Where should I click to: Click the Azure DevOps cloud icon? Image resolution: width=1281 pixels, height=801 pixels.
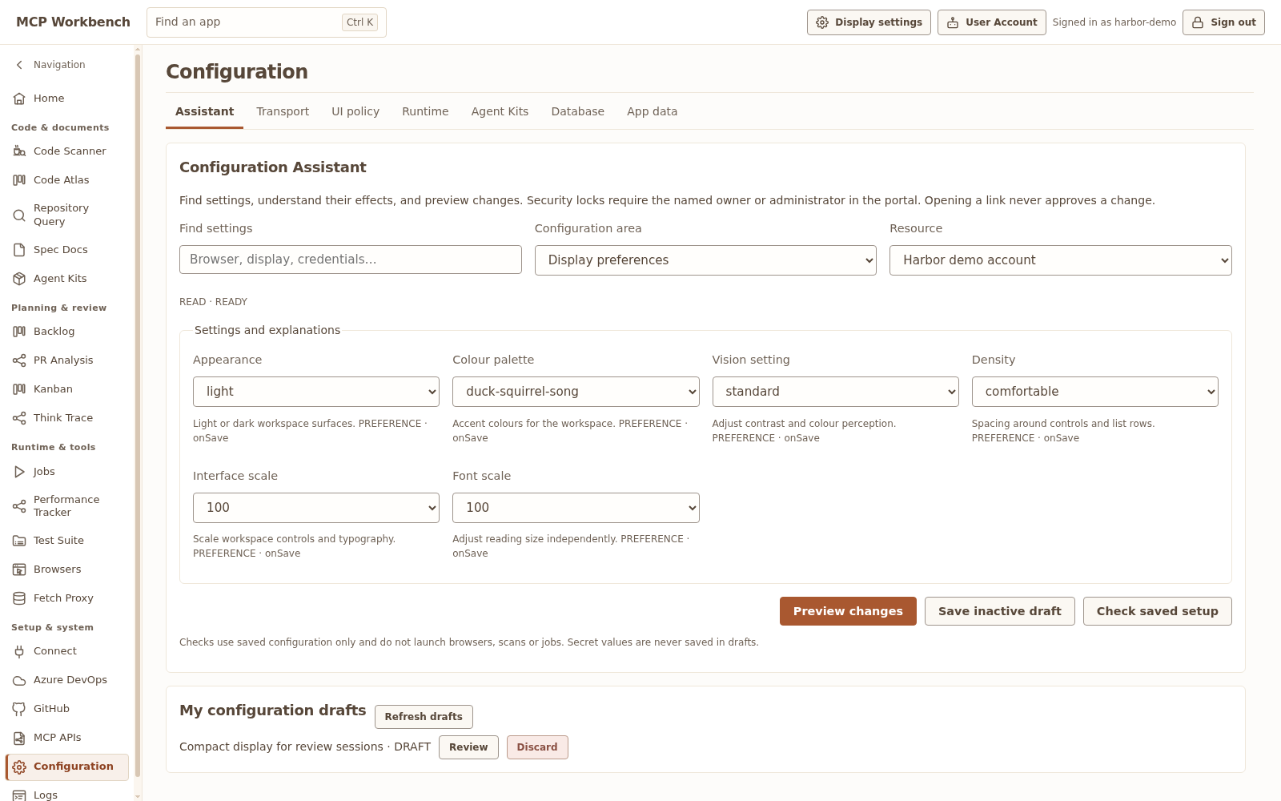point(19,680)
